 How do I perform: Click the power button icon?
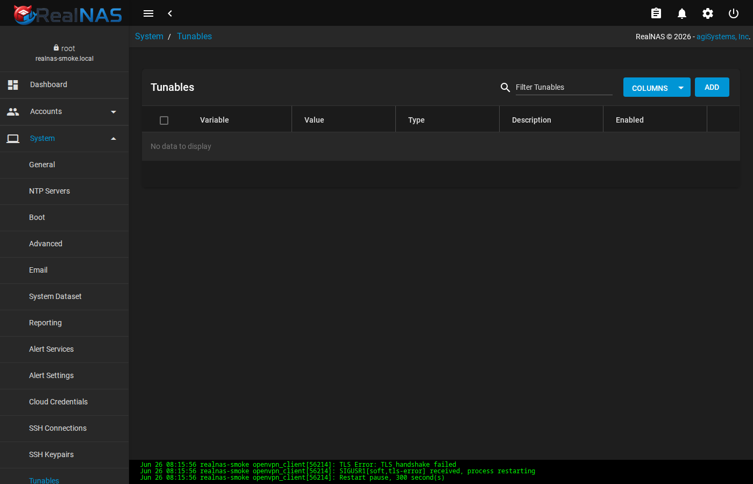click(x=734, y=13)
